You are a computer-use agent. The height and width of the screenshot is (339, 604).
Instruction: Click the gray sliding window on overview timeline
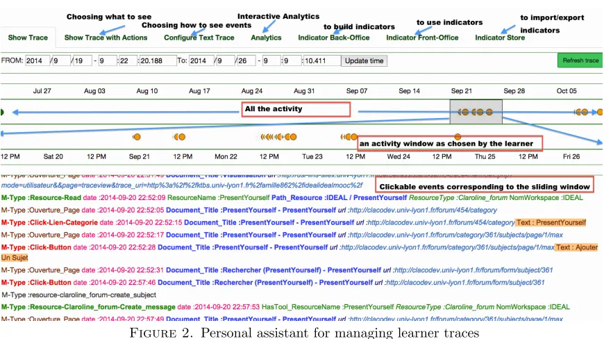(x=476, y=112)
